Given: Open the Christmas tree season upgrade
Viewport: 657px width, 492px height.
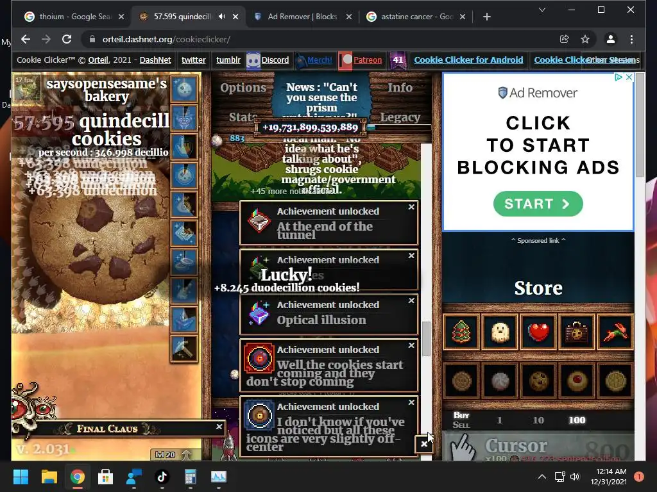Looking at the screenshot, I should (461, 332).
